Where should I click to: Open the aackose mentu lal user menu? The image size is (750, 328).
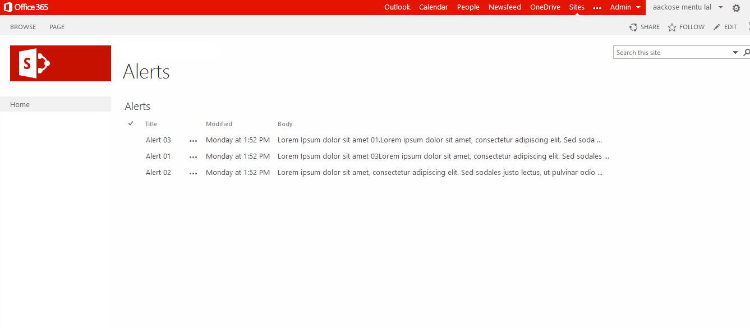[687, 7]
